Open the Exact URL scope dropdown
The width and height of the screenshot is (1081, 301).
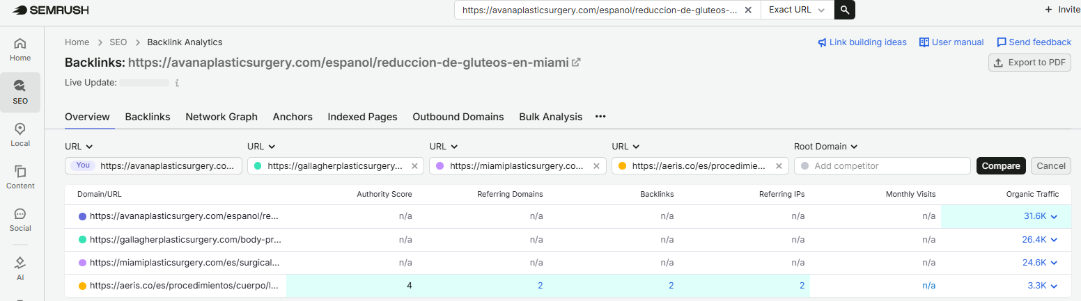[797, 10]
